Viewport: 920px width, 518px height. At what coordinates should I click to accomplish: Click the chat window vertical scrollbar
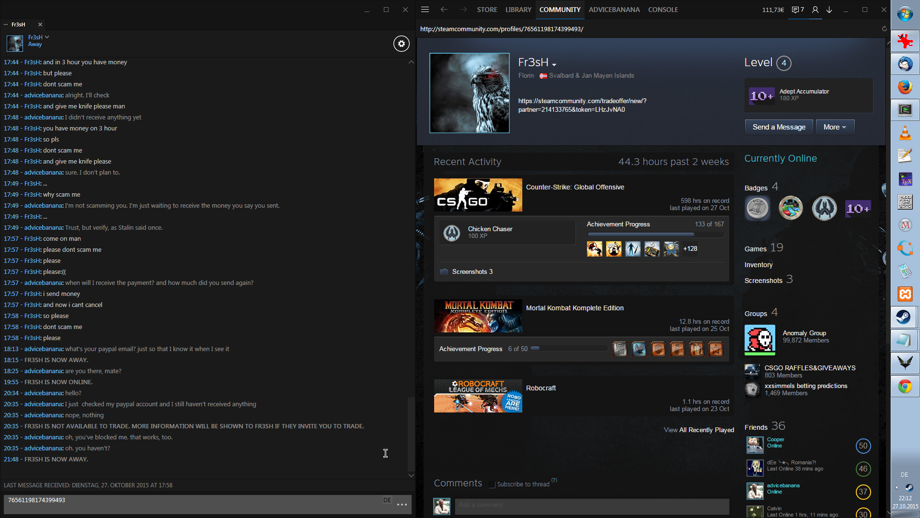[x=411, y=434]
